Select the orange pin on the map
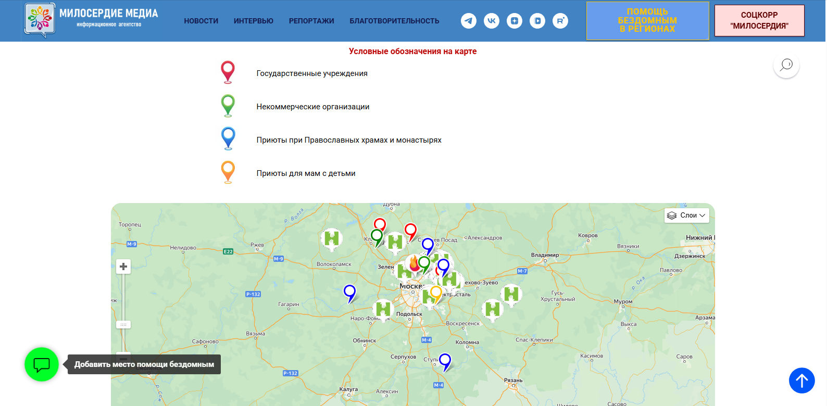827x406 pixels. (x=436, y=295)
